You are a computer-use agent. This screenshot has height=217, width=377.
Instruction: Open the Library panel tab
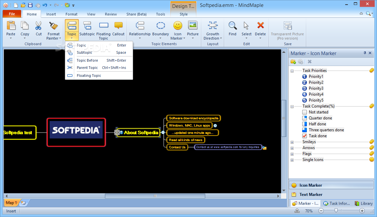pyautogui.click(x=363, y=203)
